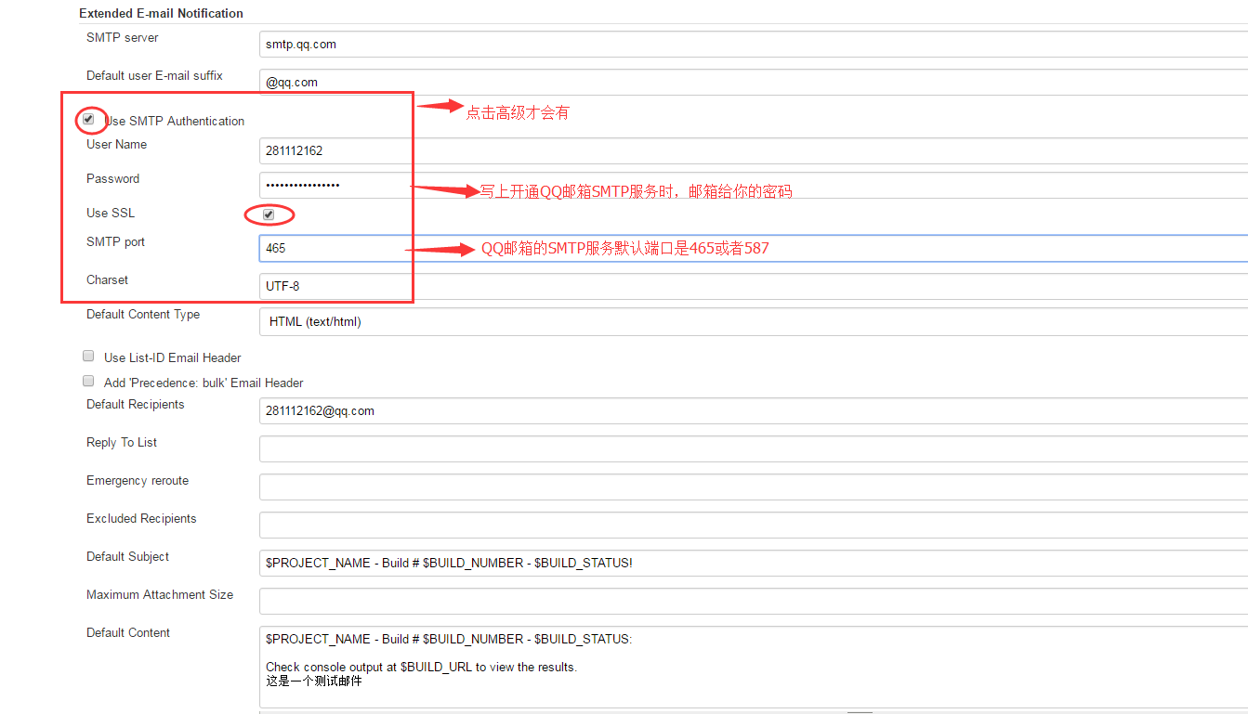Click the Default Recipients field
1248x714 pixels.
pyautogui.click(x=753, y=410)
